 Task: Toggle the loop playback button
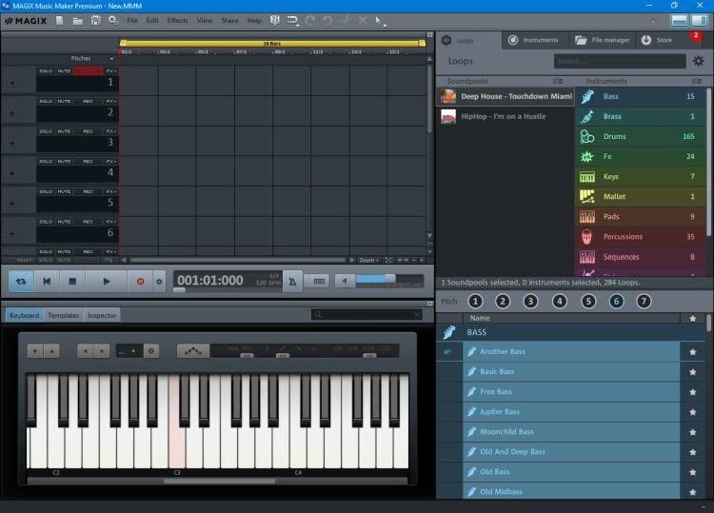pyautogui.click(x=21, y=282)
